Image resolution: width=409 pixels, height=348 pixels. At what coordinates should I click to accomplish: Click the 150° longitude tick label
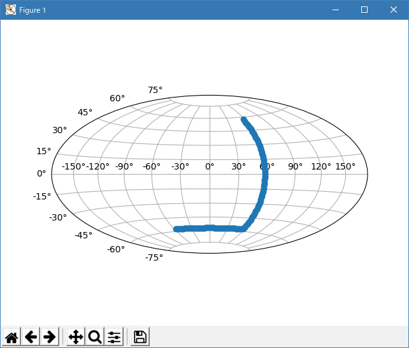pyautogui.click(x=345, y=166)
